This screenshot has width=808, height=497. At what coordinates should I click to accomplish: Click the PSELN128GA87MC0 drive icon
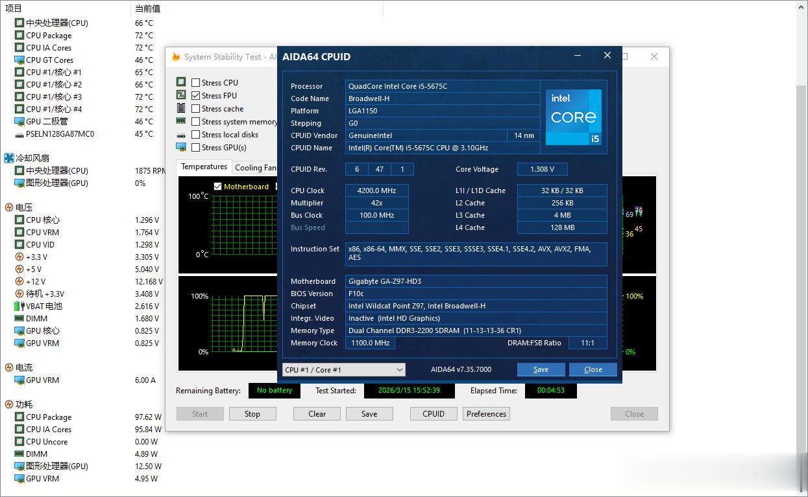(x=19, y=134)
